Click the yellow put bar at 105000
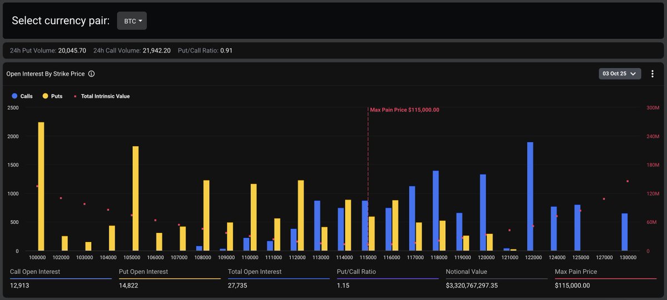The height and width of the screenshot is (300, 667). pyautogui.click(x=136, y=198)
